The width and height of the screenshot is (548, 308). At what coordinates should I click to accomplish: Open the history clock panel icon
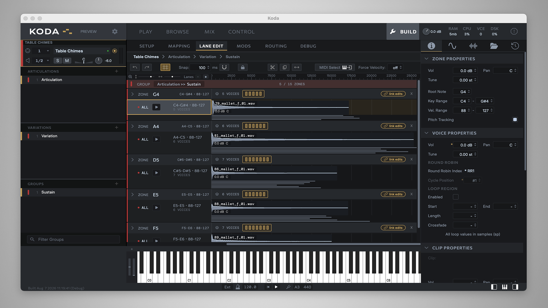[515, 46]
